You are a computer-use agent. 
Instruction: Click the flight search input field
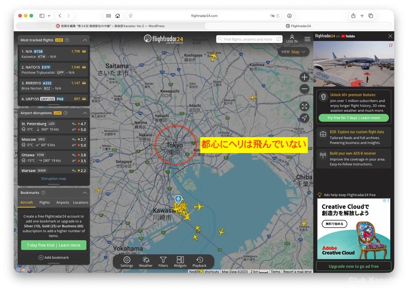(248, 39)
